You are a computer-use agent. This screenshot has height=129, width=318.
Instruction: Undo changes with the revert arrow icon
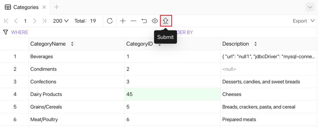coord(144,21)
